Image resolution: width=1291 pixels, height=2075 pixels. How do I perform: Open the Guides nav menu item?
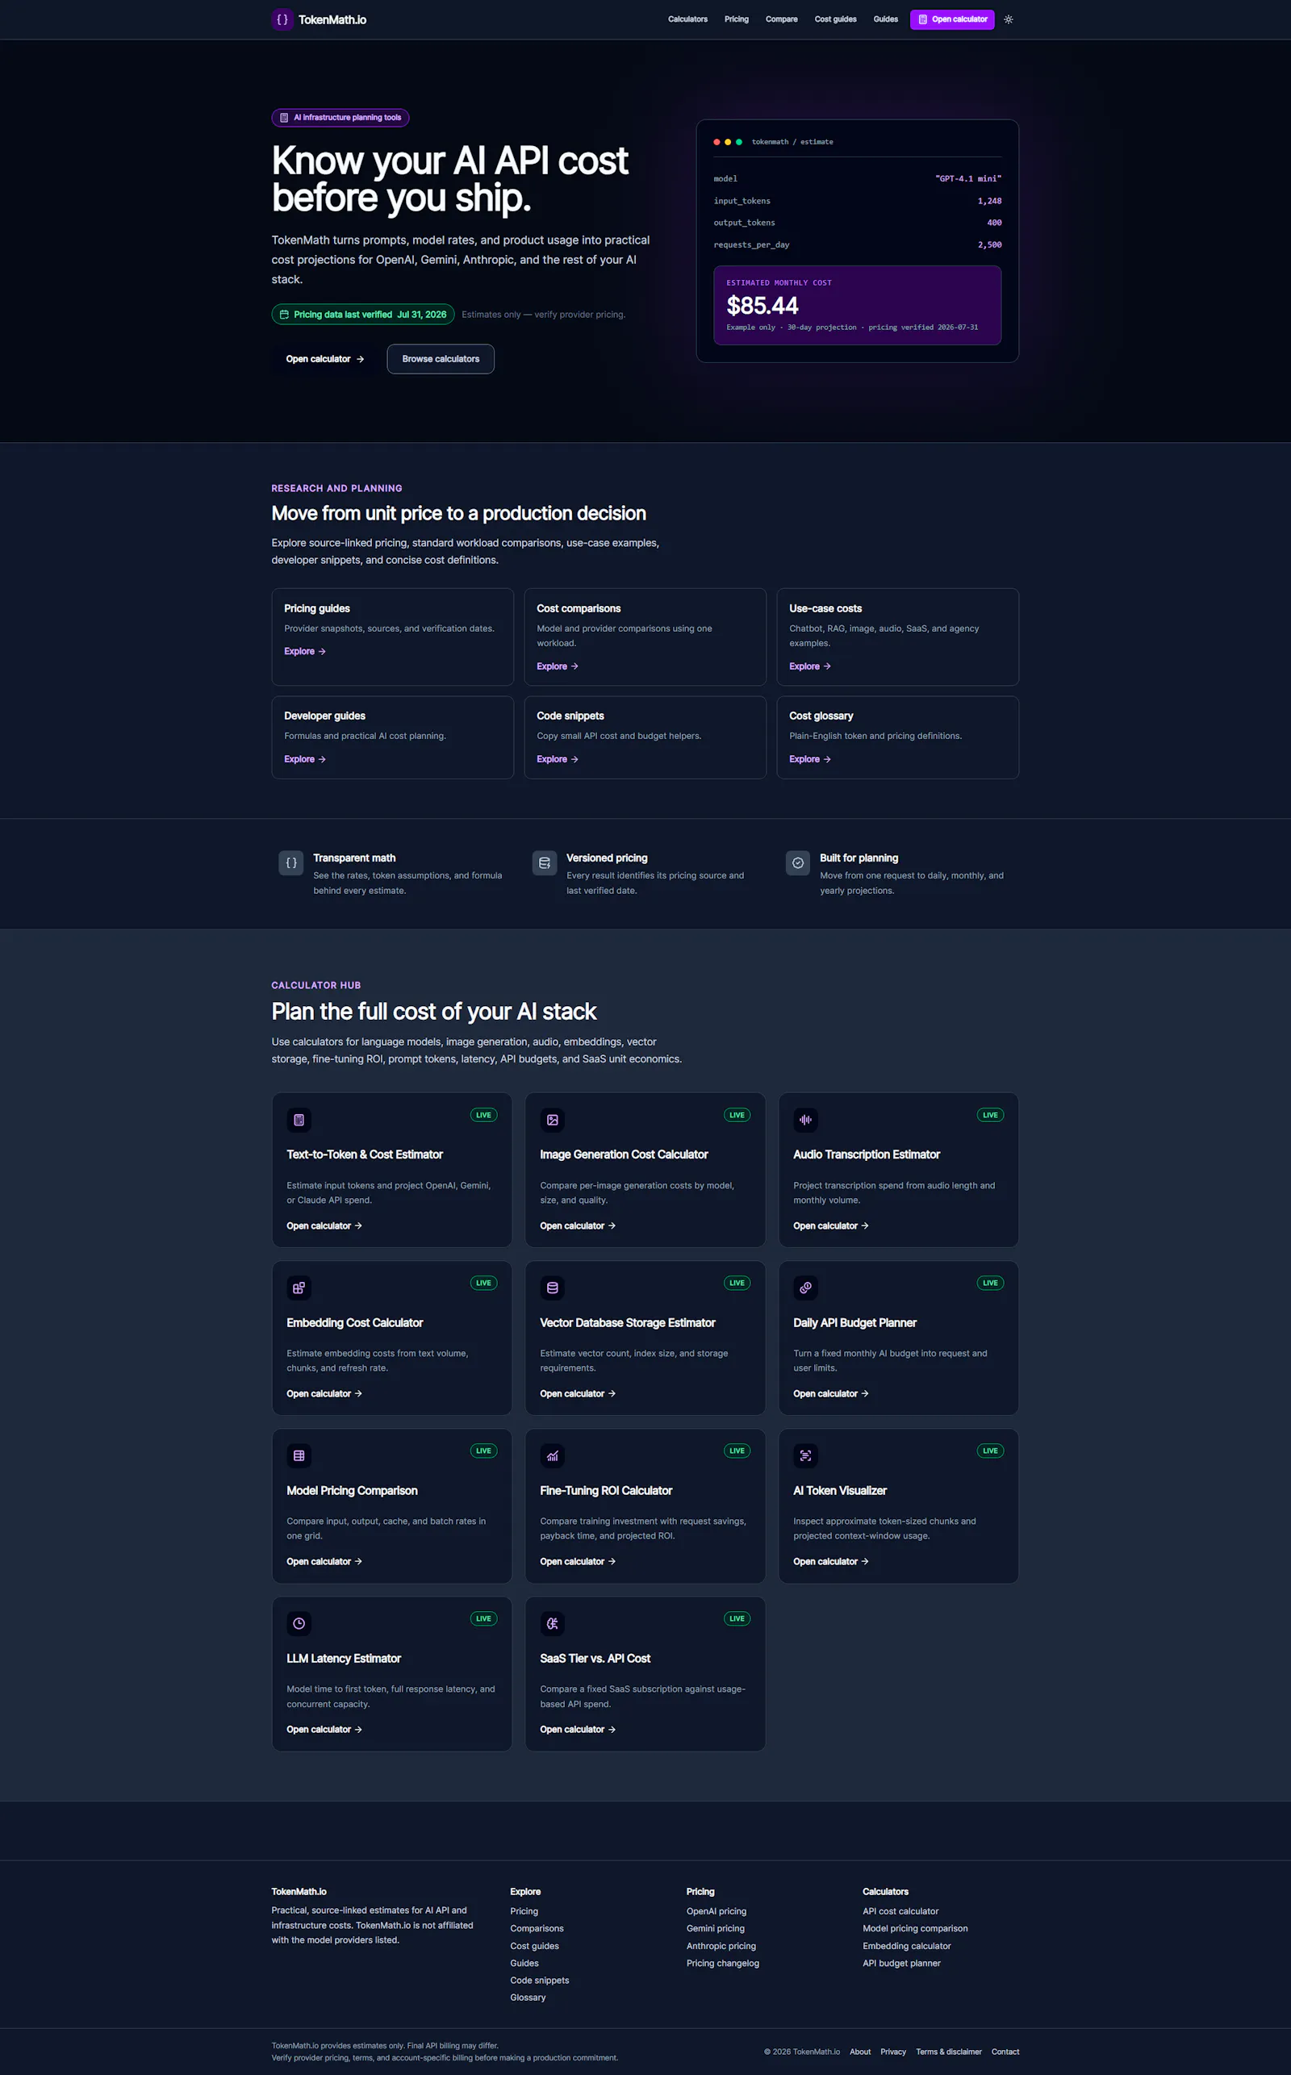point(885,19)
